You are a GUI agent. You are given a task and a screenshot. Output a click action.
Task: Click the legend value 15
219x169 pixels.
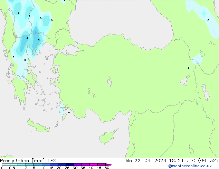click(x=51, y=168)
